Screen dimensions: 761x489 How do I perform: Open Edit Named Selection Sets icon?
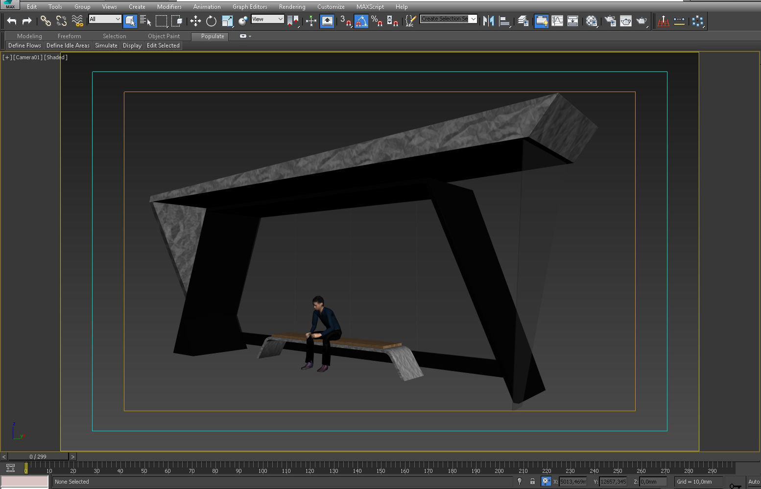(410, 21)
